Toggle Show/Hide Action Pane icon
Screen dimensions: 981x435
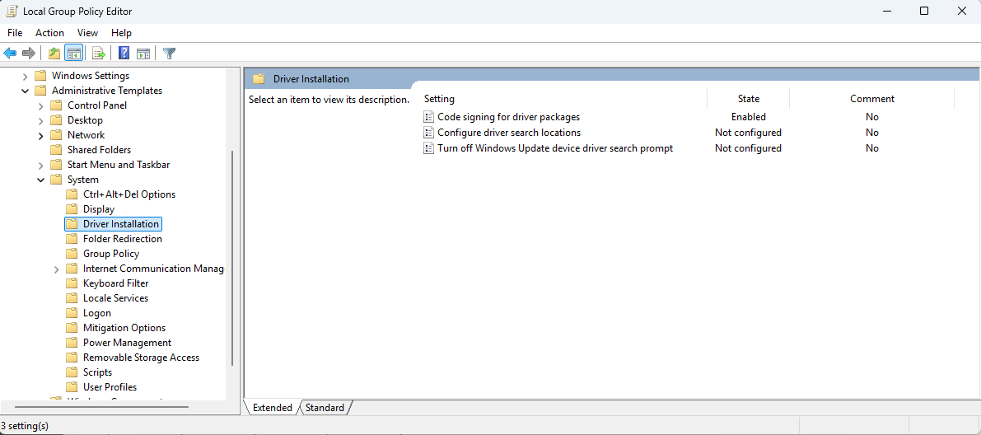pyautogui.click(x=143, y=54)
